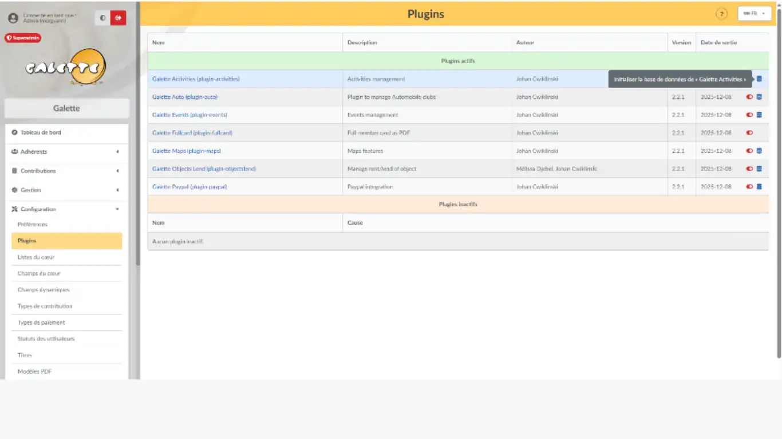Expand the Gestion menu section
The height and width of the screenshot is (439, 782).
click(x=66, y=190)
